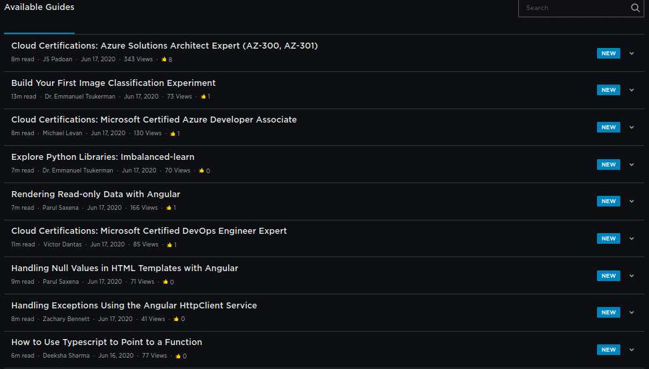Click NEW badge on Angular HttpClient Service row
The image size is (649, 369).
[608, 312]
